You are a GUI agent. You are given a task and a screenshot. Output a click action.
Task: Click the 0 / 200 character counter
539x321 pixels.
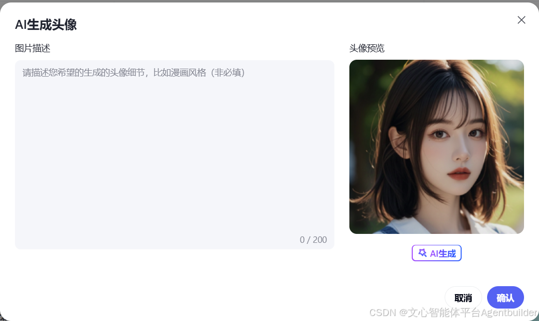tap(313, 240)
